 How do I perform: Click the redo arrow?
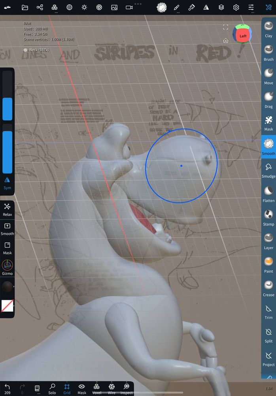[22, 389]
